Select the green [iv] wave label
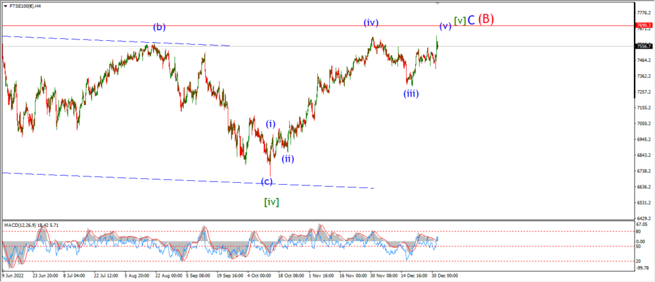The width and height of the screenshot is (655, 282). 271,202
